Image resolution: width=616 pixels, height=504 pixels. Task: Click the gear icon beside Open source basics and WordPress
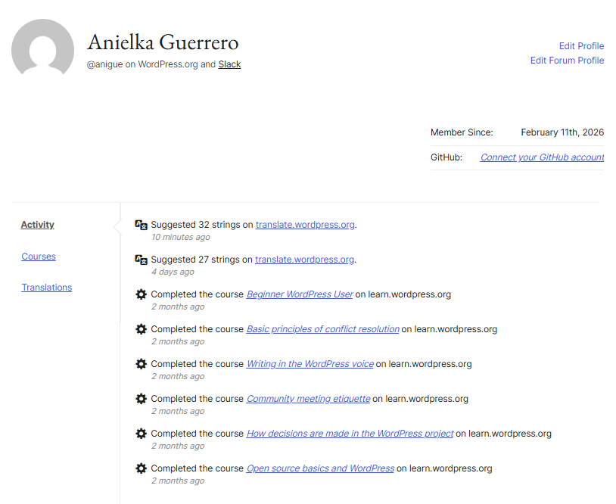point(141,468)
